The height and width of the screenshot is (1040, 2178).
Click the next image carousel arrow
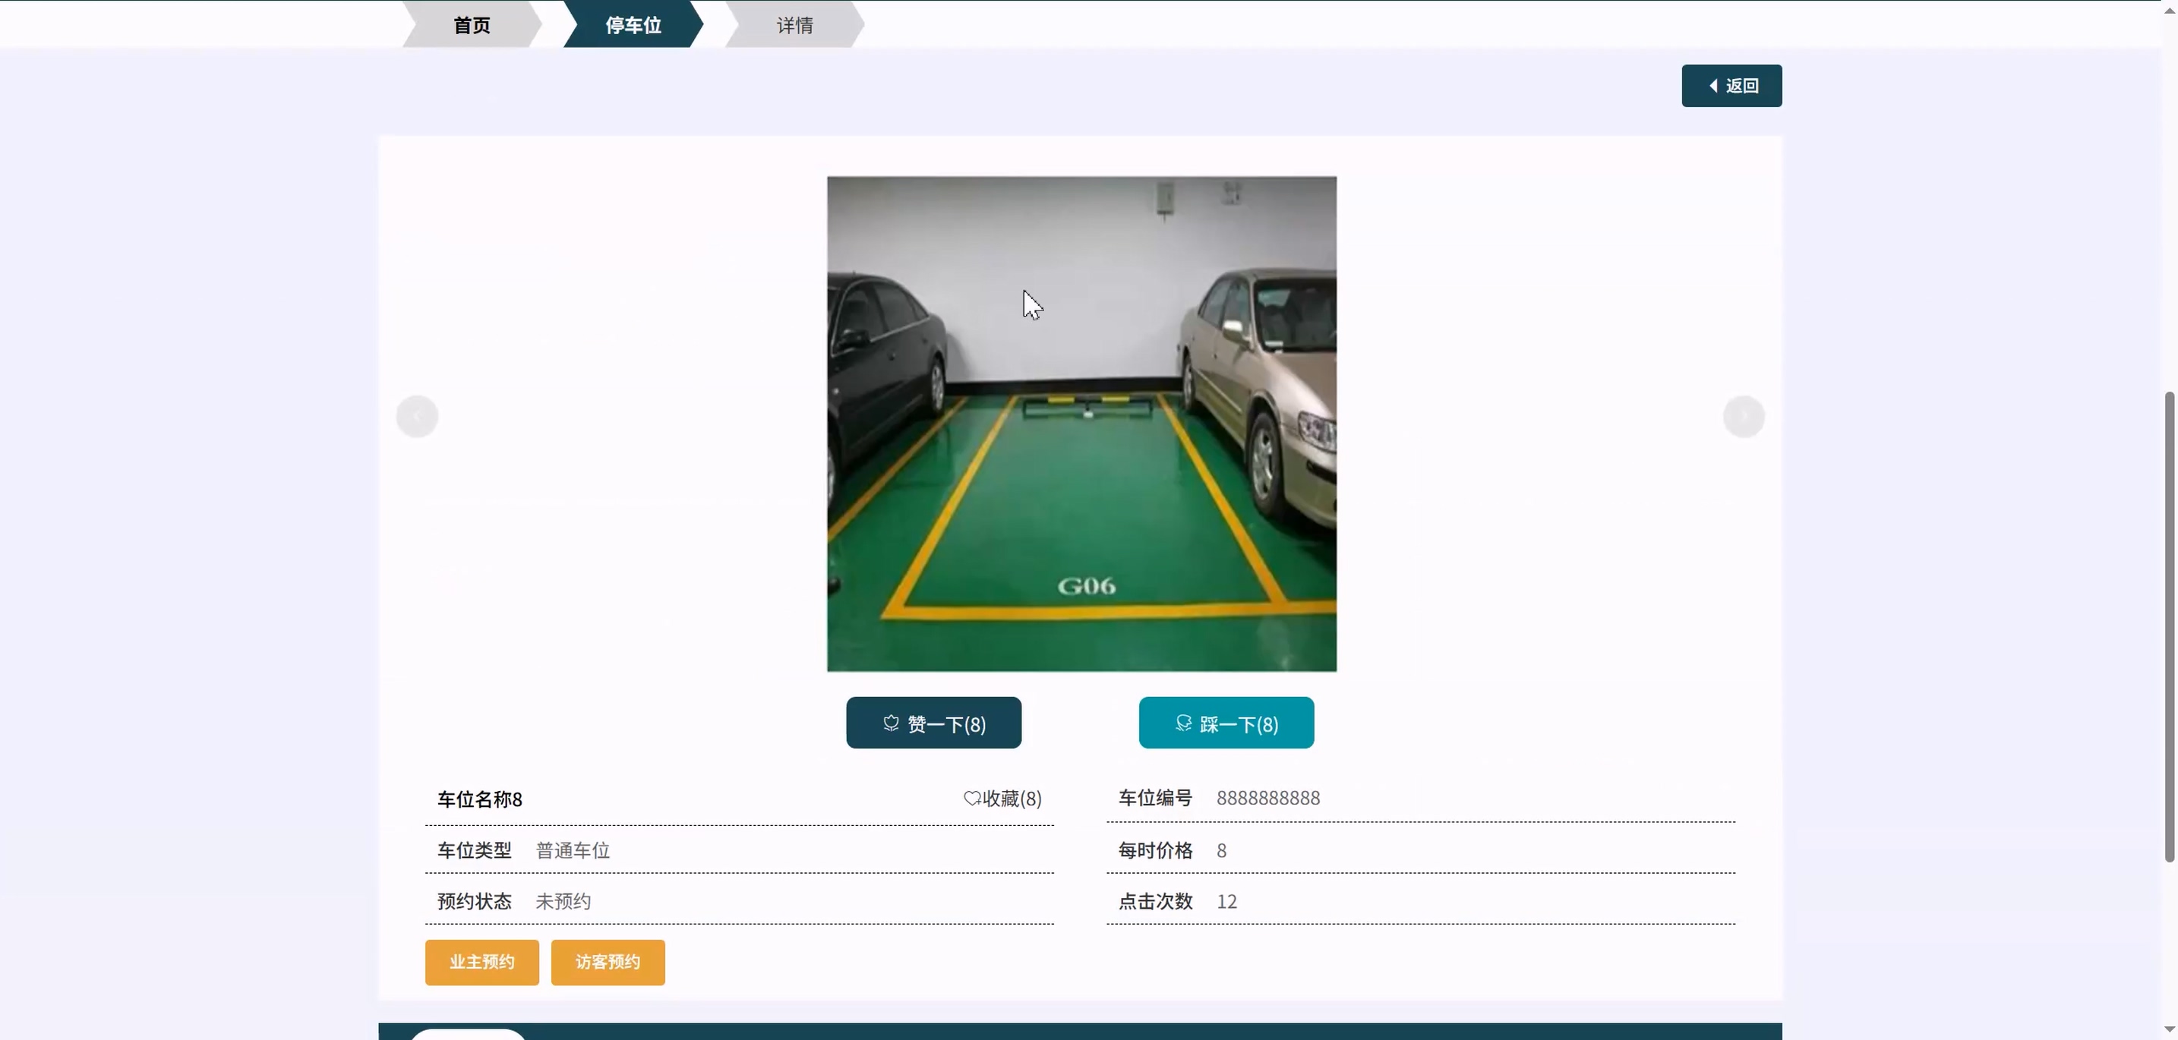tap(1744, 417)
